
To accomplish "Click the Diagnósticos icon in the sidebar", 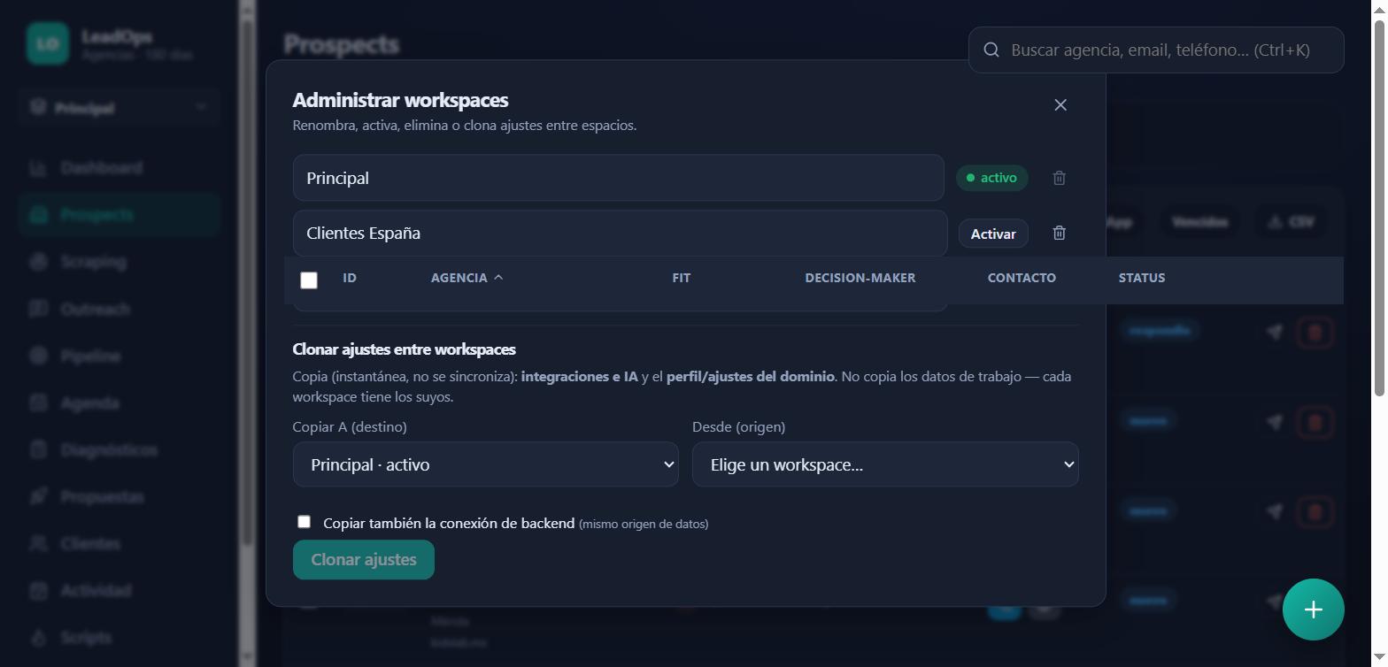I will click(x=38, y=449).
